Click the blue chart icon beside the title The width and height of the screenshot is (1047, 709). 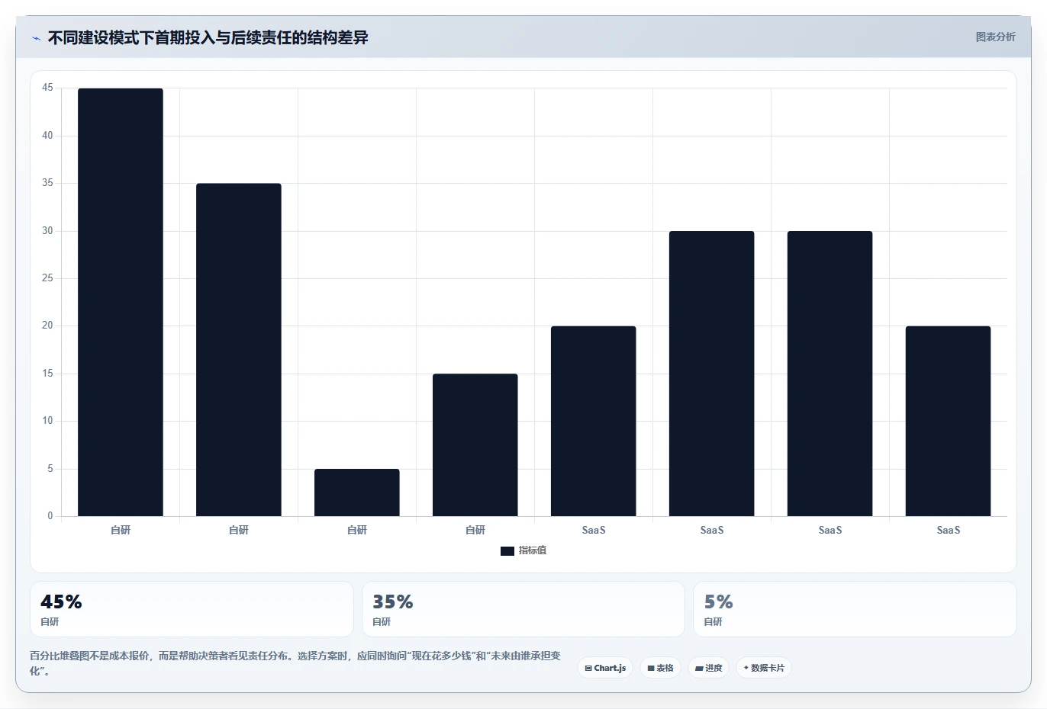coord(36,38)
